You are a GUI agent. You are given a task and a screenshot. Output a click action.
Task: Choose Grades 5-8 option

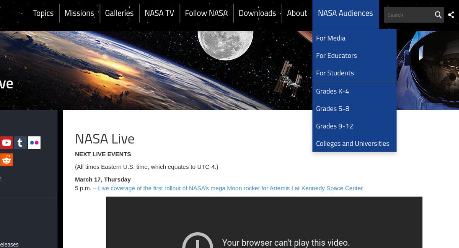tap(354, 109)
